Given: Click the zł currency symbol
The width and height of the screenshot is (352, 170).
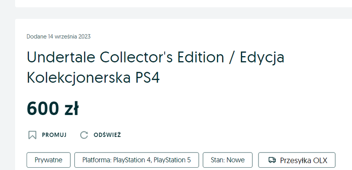Looking at the screenshot, I should tap(71, 108).
